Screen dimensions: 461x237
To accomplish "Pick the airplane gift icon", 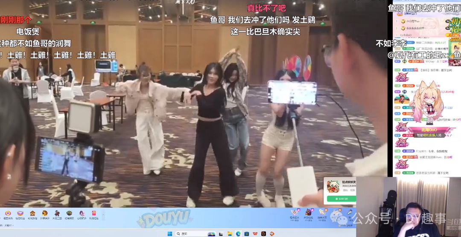I will (x=336, y=212).
